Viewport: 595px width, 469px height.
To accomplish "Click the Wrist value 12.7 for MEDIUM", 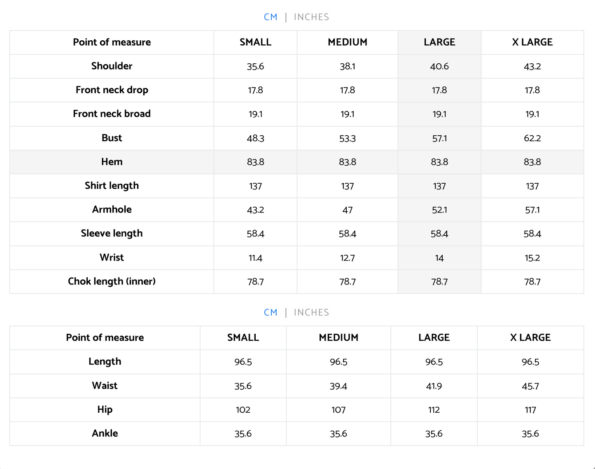I will 348,258.
